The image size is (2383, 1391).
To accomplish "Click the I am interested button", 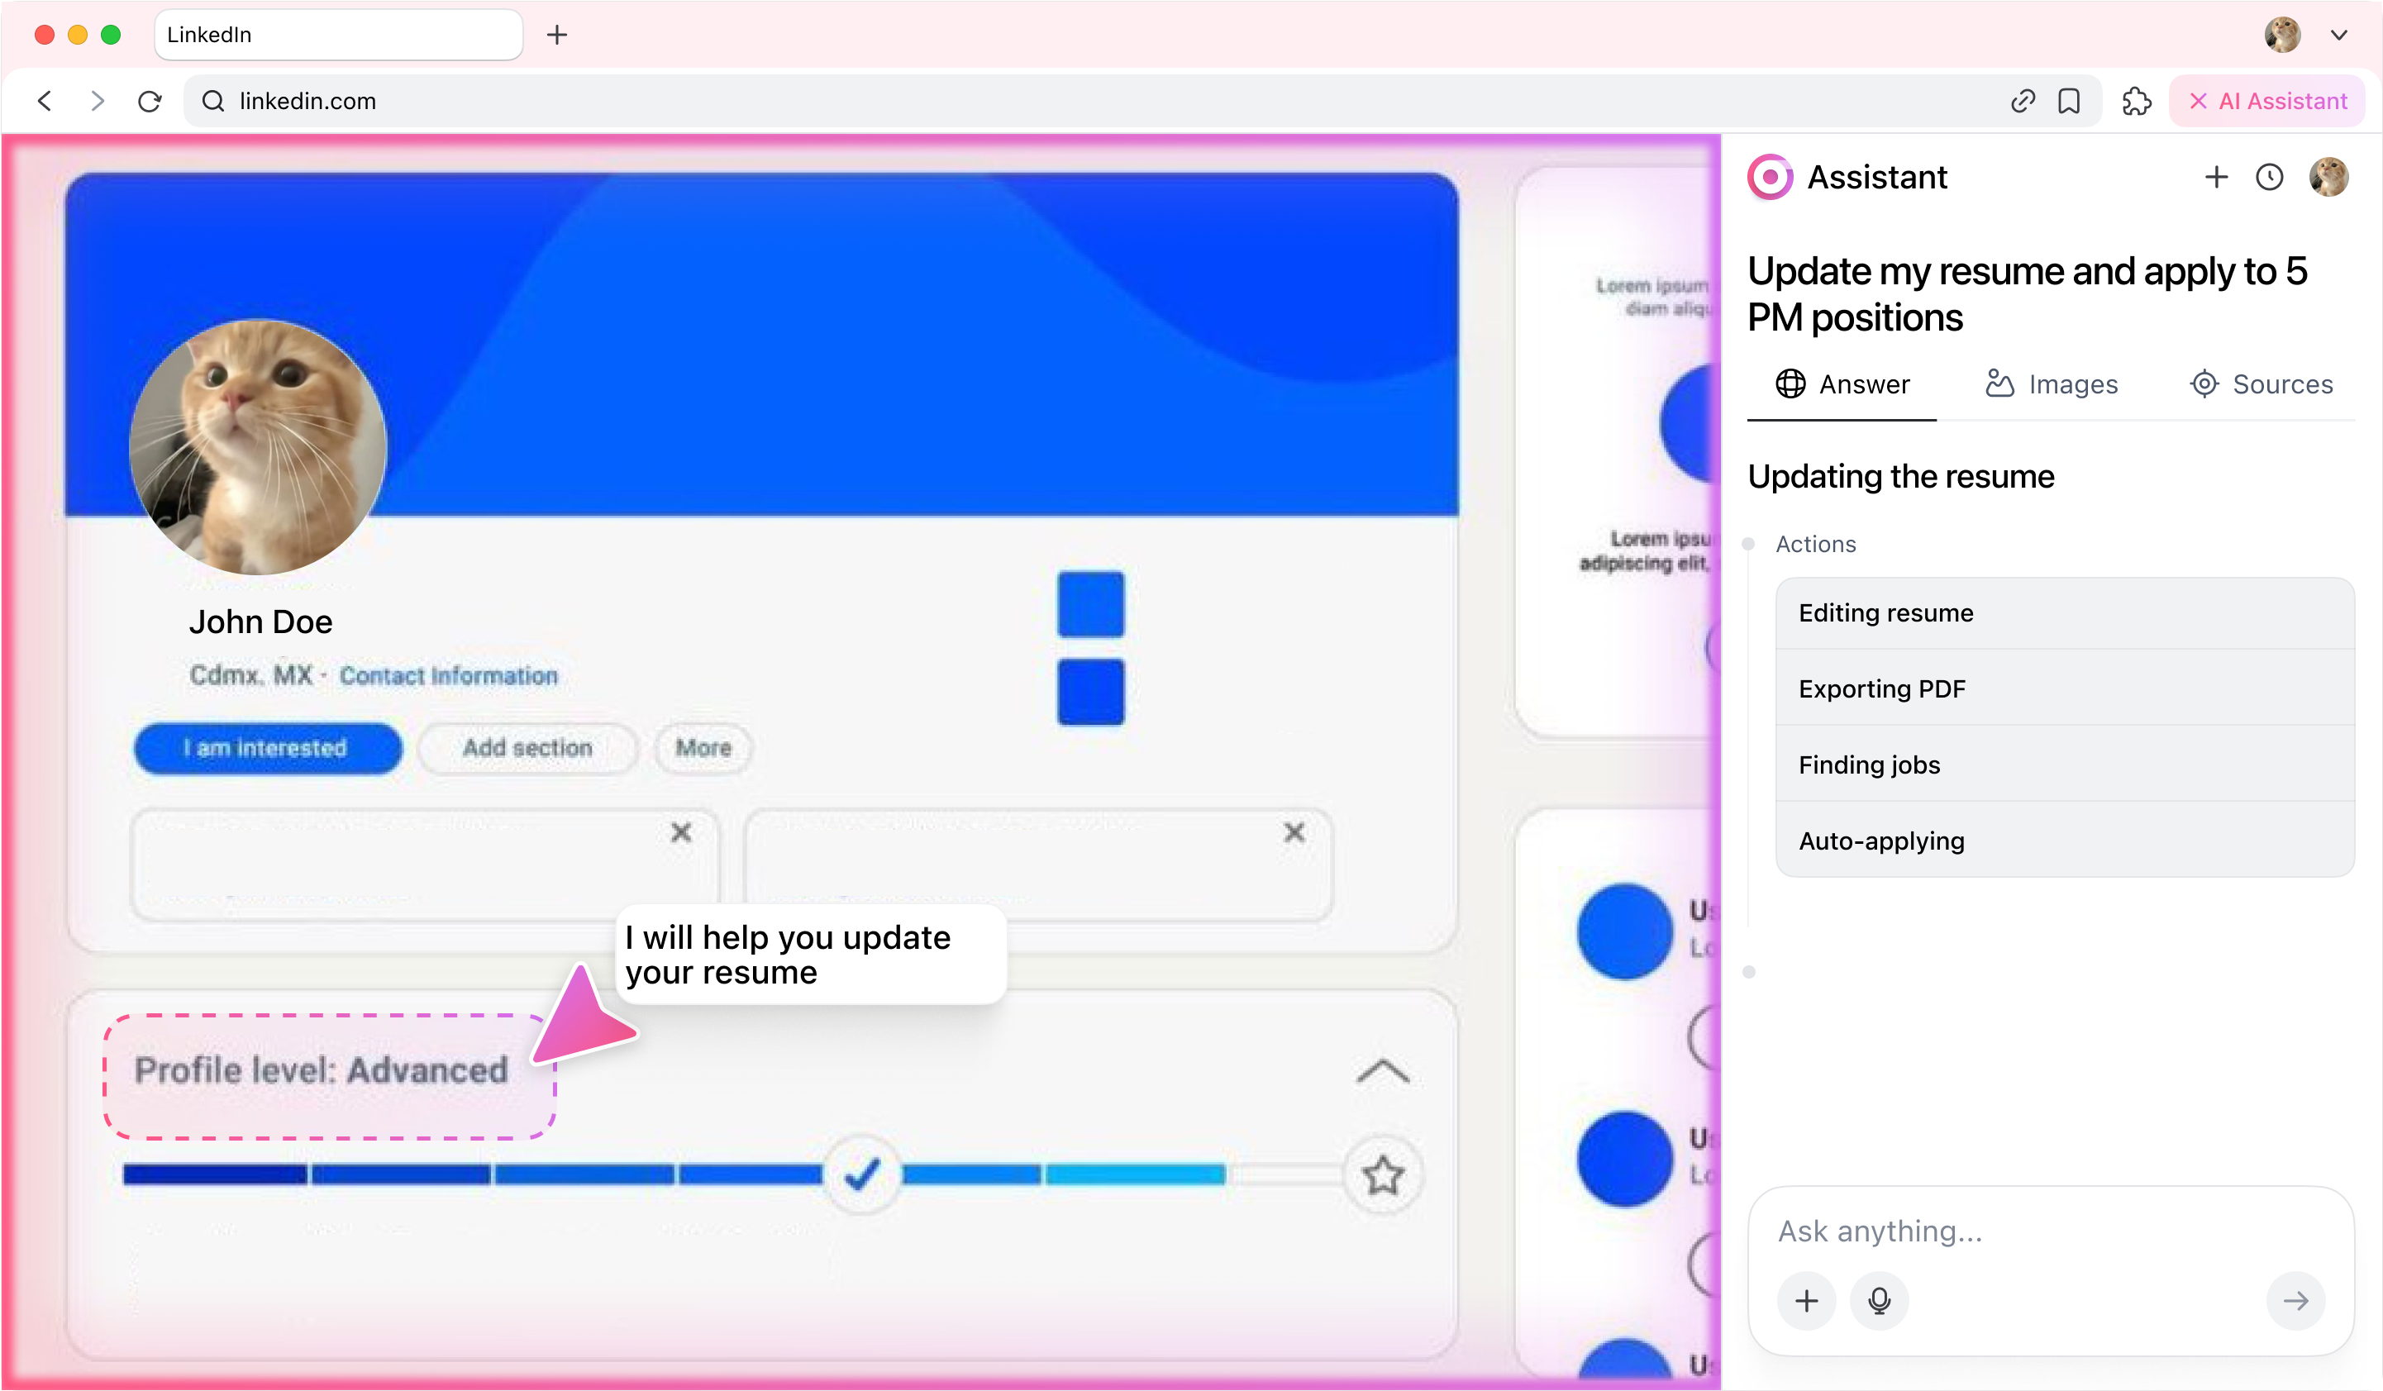I will pyautogui.click(x=268, y=749).
